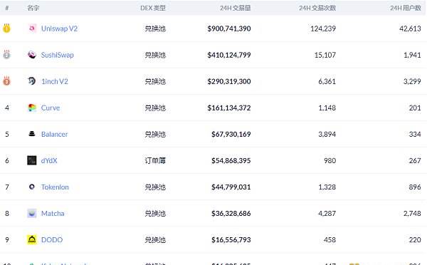Open the Uniswap V2 link
The height and width of the screenshot is (265, 427).
coord(59,28)
